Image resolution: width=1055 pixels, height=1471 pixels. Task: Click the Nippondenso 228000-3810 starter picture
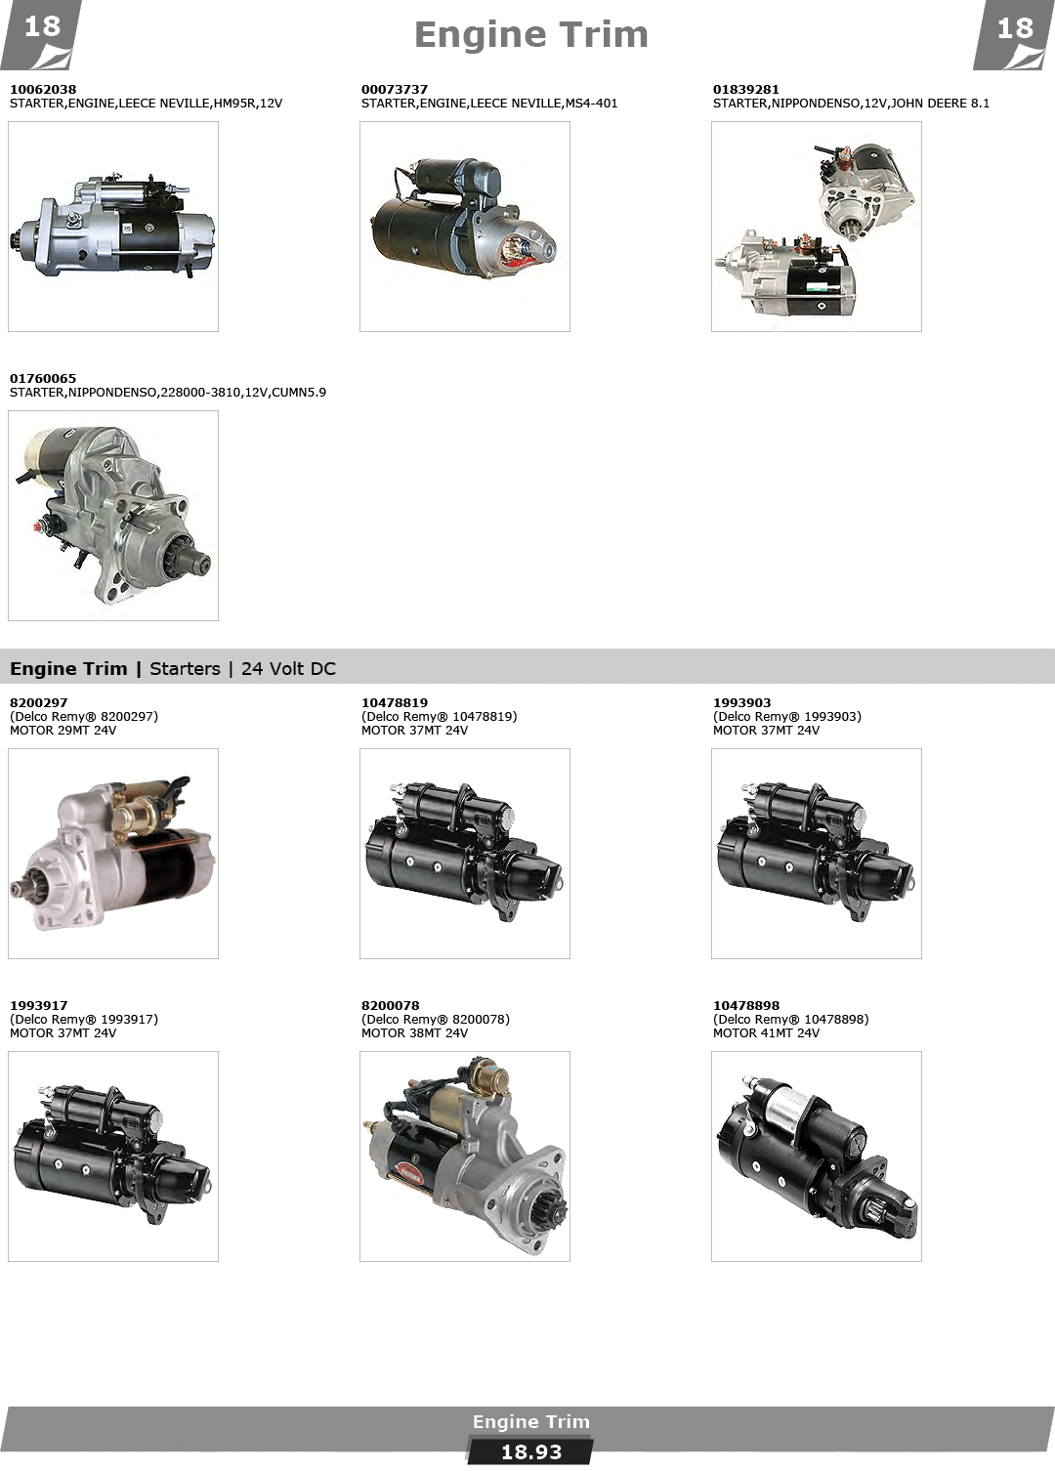tap(113, 515)
